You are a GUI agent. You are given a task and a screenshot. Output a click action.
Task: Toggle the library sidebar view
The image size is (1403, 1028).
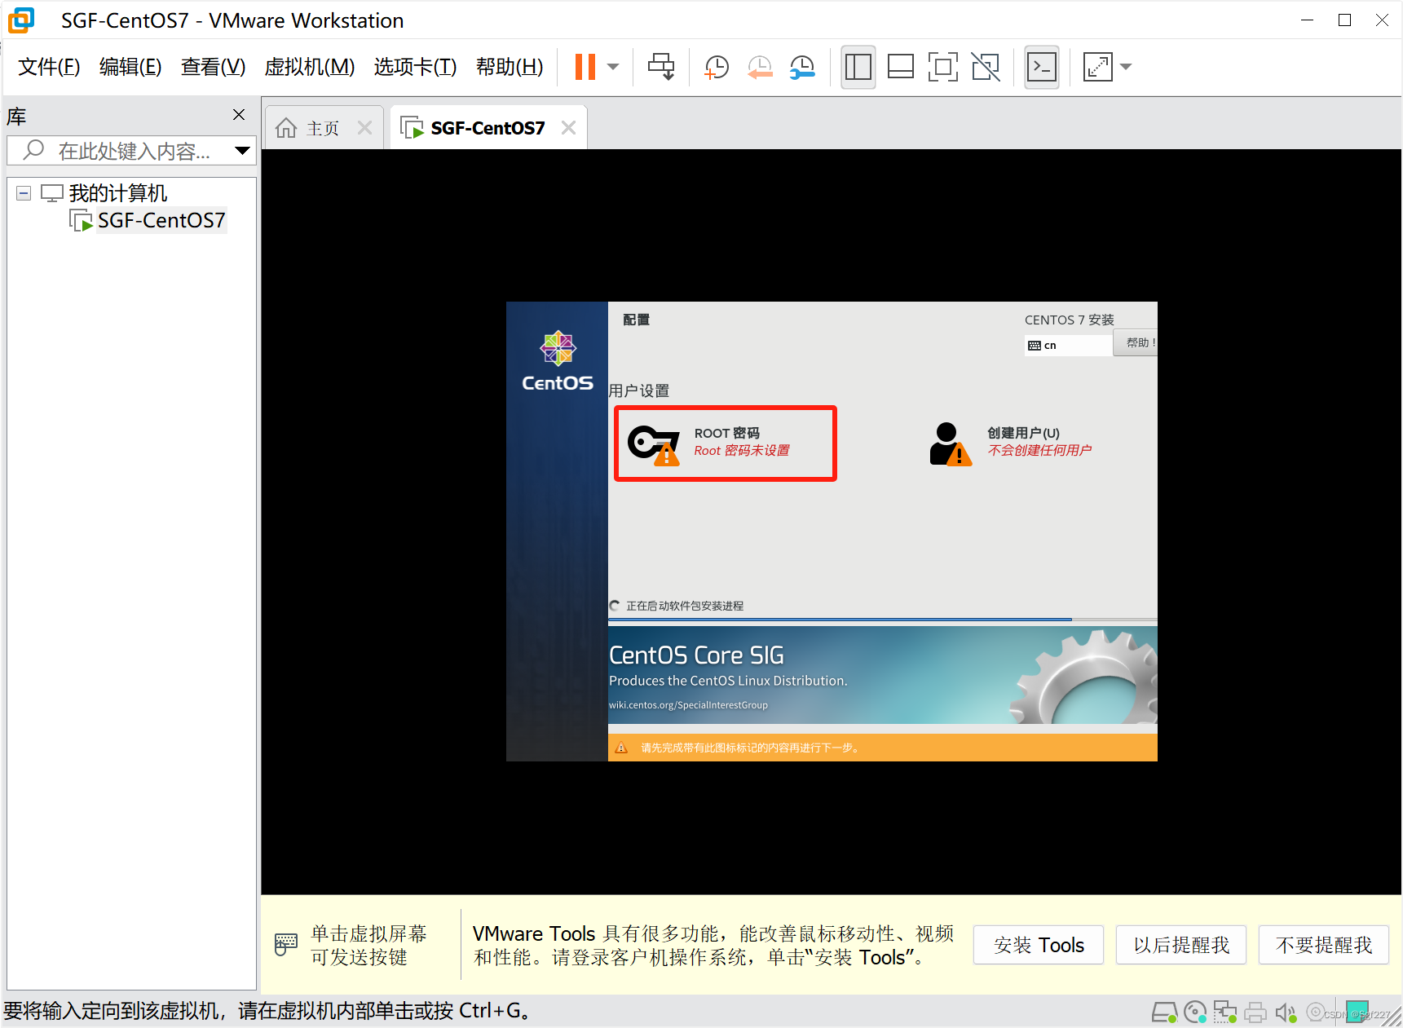coord(858,67)
